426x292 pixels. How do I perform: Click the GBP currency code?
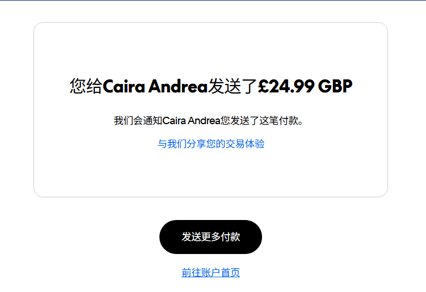click(x=335, y=86)
